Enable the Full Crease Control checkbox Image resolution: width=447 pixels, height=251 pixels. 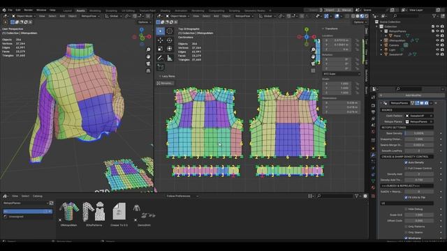click(x=406, y=168)
